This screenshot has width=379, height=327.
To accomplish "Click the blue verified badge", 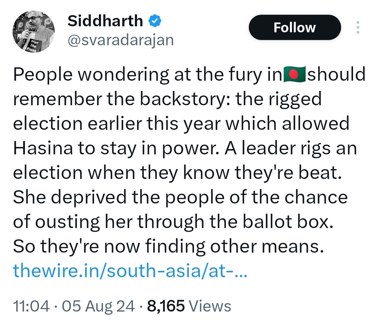I will (x=154, y=21).
